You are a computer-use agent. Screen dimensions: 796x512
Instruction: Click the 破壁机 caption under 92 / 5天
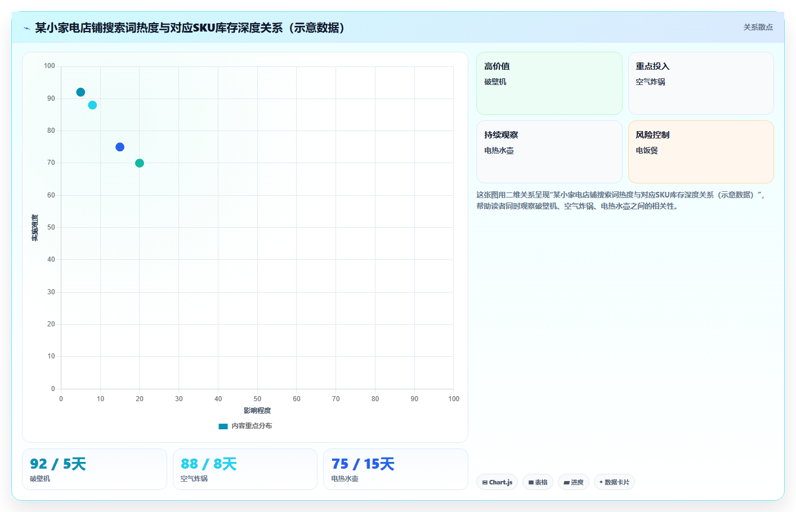40,479
